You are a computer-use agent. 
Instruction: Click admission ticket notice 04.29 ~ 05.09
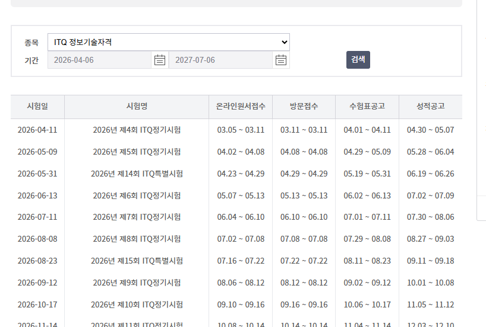[x=367, y=152]
